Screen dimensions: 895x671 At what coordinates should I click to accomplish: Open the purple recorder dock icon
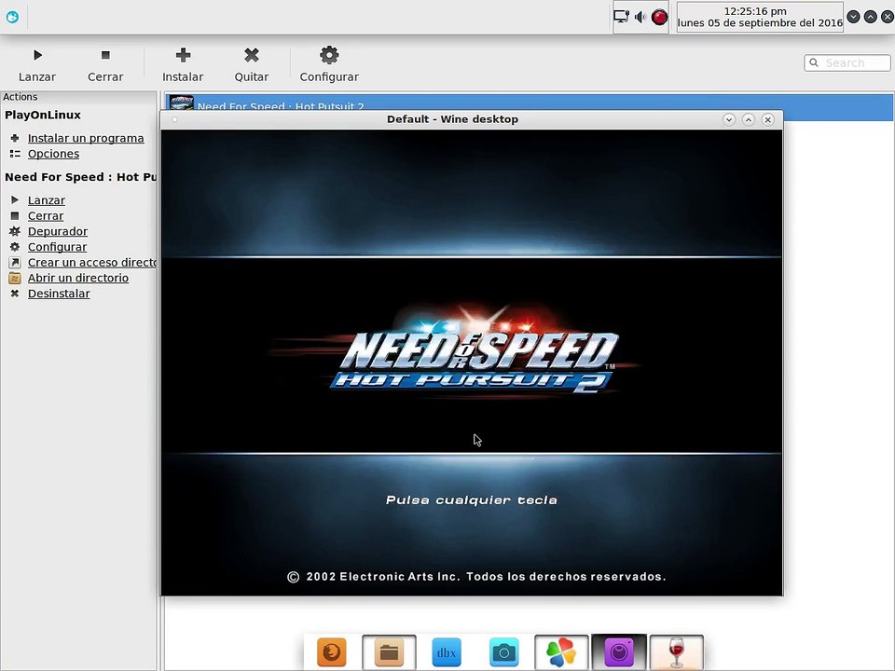(619, 651)
